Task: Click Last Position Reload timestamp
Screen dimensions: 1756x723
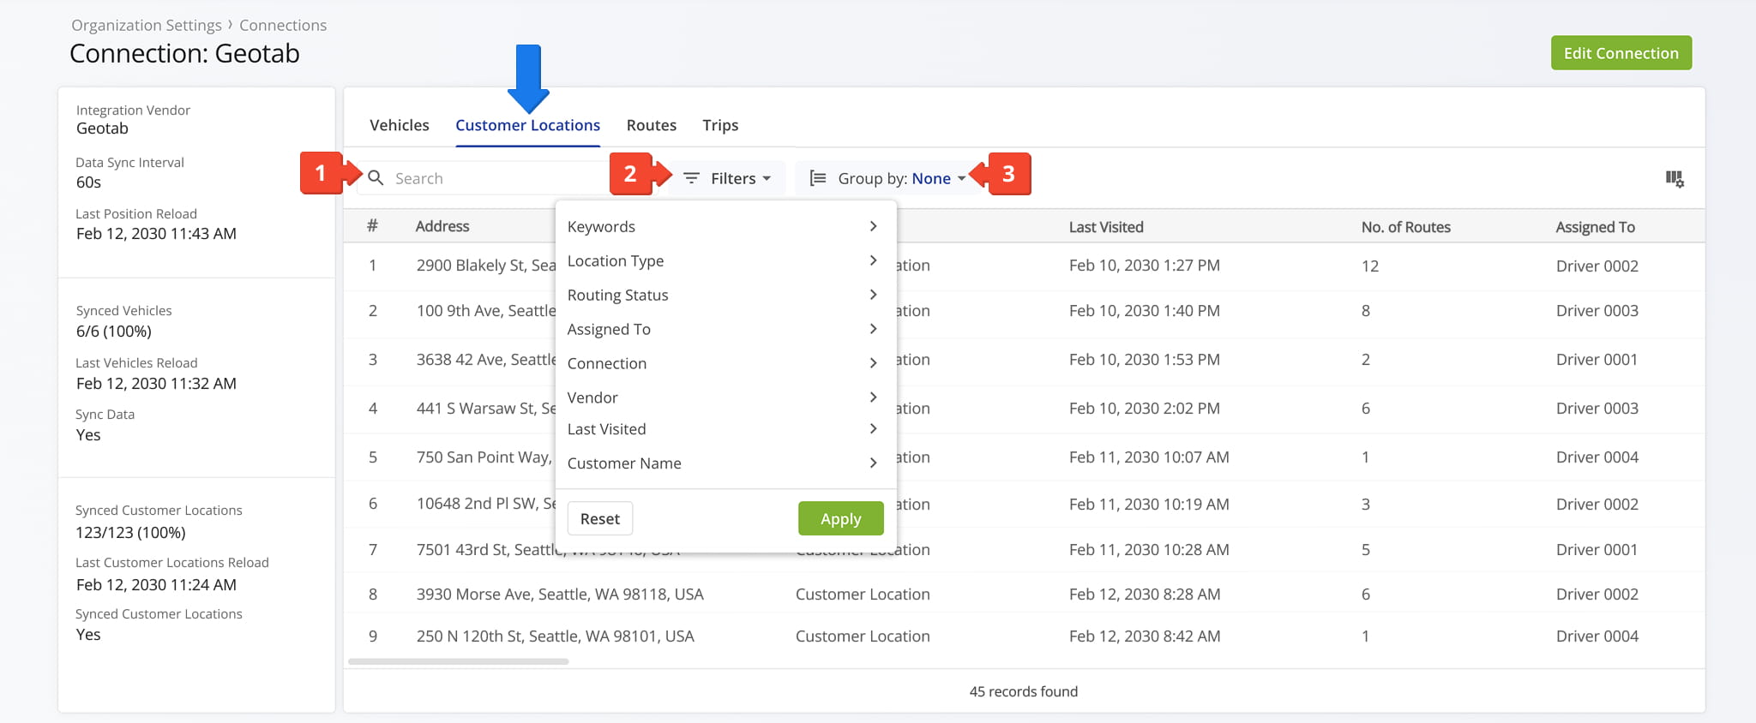Action: click(x=156, y=234)
